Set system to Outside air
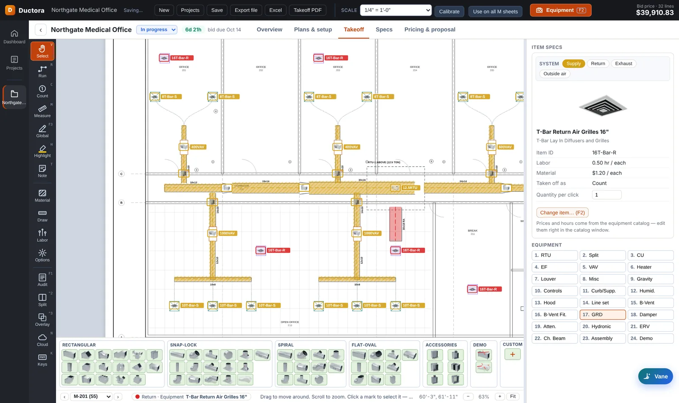Screen dimensions: 679x403 point(555,74)
